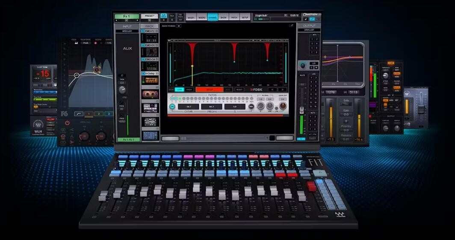Go to previous channel with left arrow
Viewport: 455px width, 240px height.
point(116,20)
